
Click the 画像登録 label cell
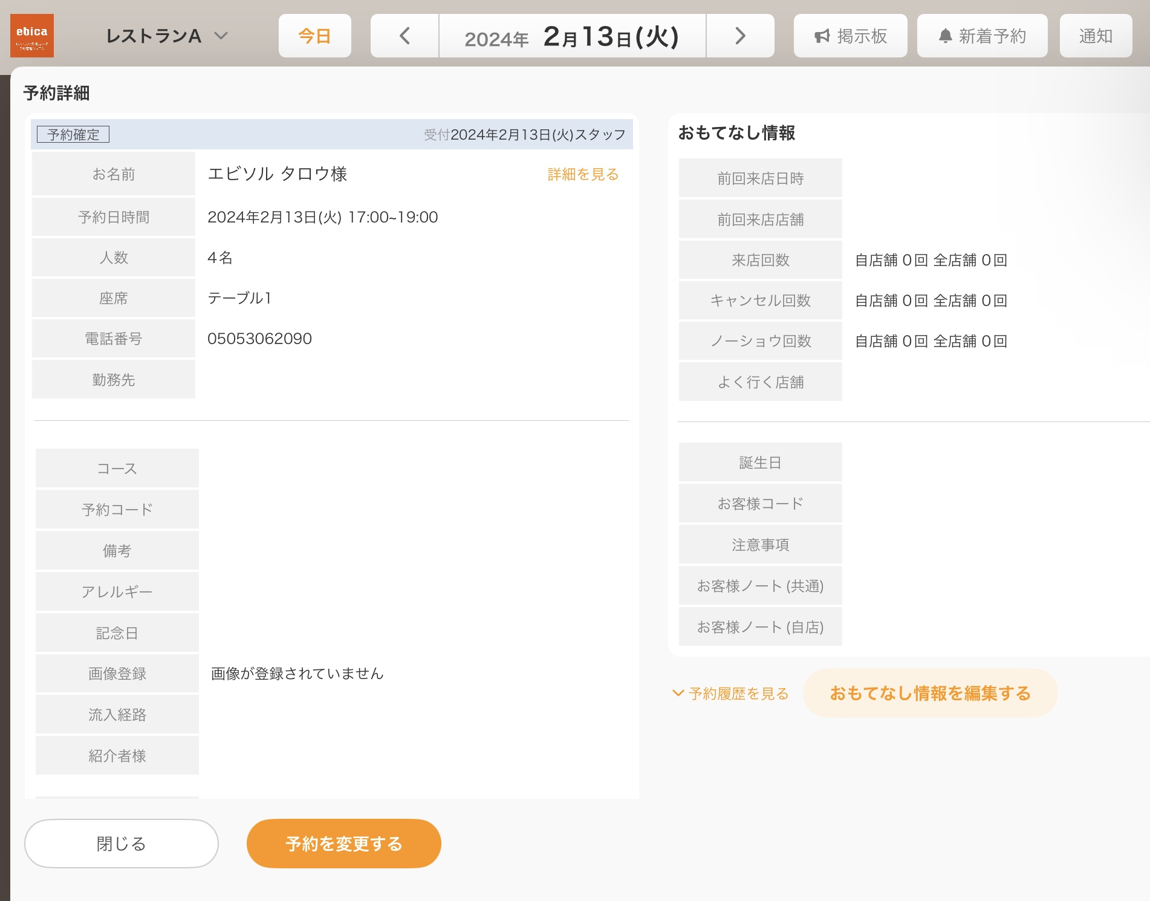pos(117,674)
